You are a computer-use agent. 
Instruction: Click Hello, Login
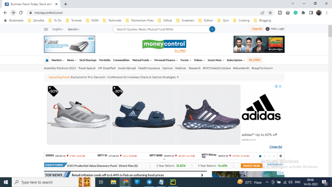[275, 29]
